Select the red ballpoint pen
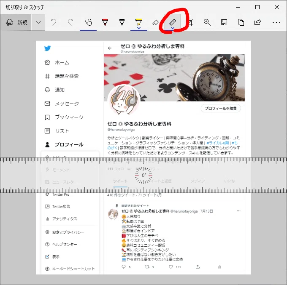The height and width of the screenshot is (285, 287). [x=105, y=22]
